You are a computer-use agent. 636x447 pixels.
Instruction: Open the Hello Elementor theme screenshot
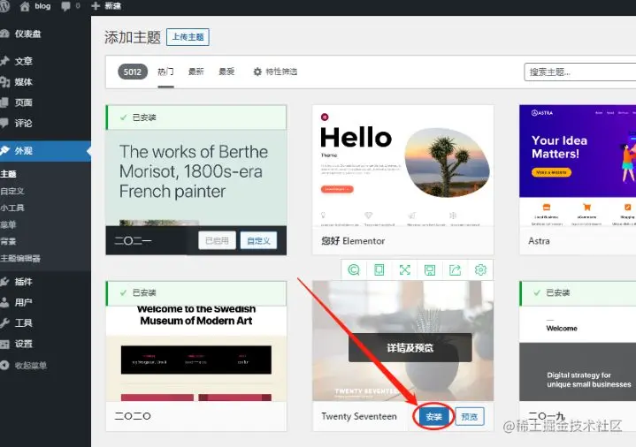point(403,165)
